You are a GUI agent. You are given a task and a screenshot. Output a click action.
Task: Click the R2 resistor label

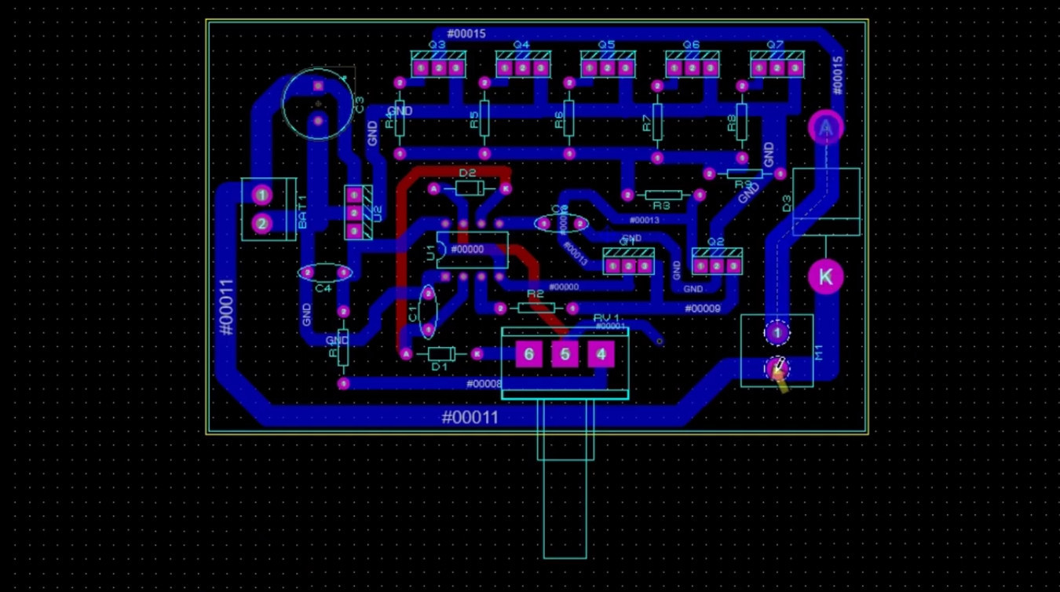click(x=535, y=294)
